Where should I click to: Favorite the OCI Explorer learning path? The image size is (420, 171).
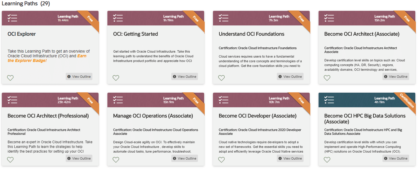pyautogui.click(x=10, y=78)
